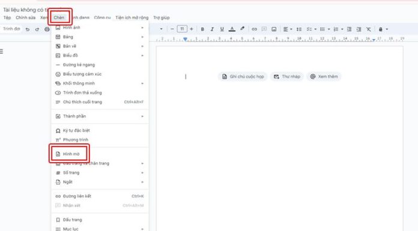Decrease font size with minus button
Image resolution: width=418 pixels, height=231 pixels.
[x=172, y=29]
